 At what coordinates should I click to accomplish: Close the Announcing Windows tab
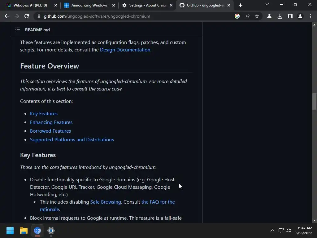tap(114, 5)
